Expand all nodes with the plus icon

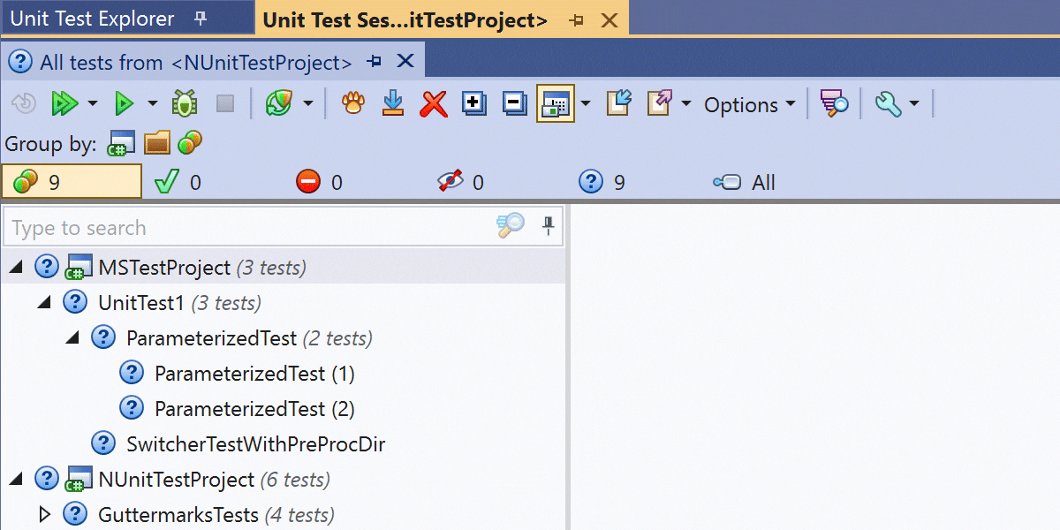click(474, 104)
